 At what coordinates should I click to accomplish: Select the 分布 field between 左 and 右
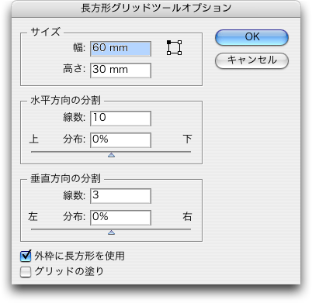point(120,218)
